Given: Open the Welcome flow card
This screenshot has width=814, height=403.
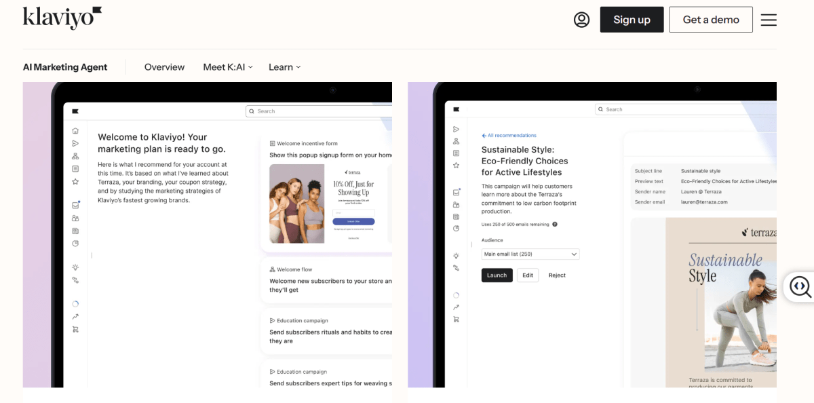Looking at the screenshot, I should tap(326, 280).
